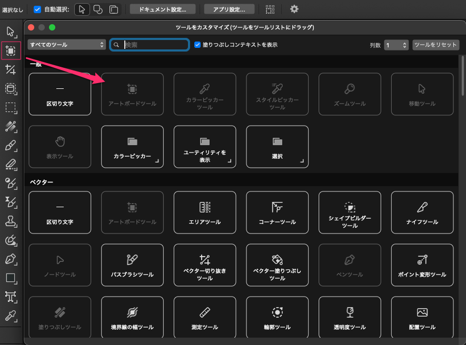Open ドキュメント設定... from the top bar
The height and width of the screenshot is (345, 466).
(163, 9)
